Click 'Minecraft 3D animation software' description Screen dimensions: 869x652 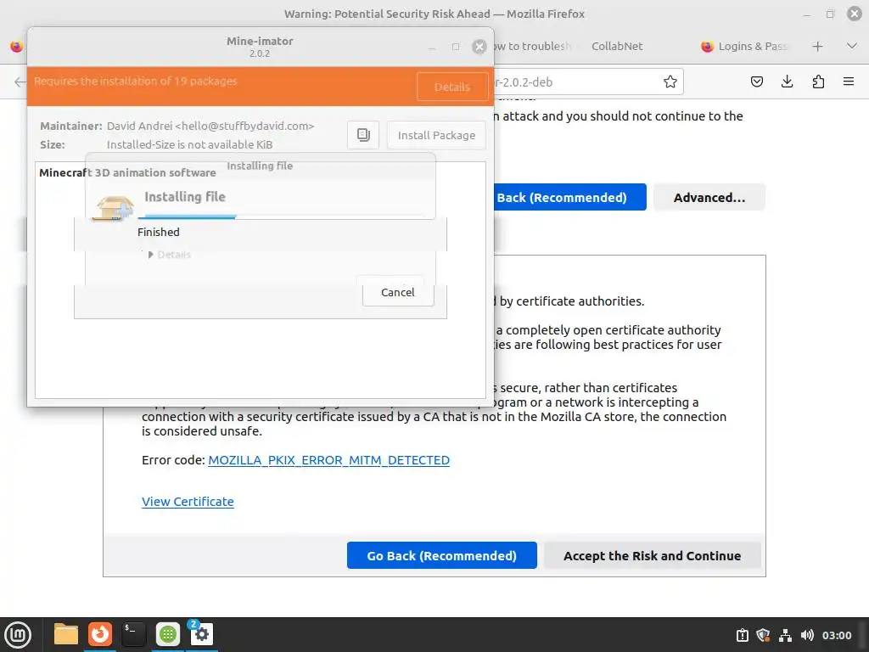pyautogui.click(x=127, y=172)
